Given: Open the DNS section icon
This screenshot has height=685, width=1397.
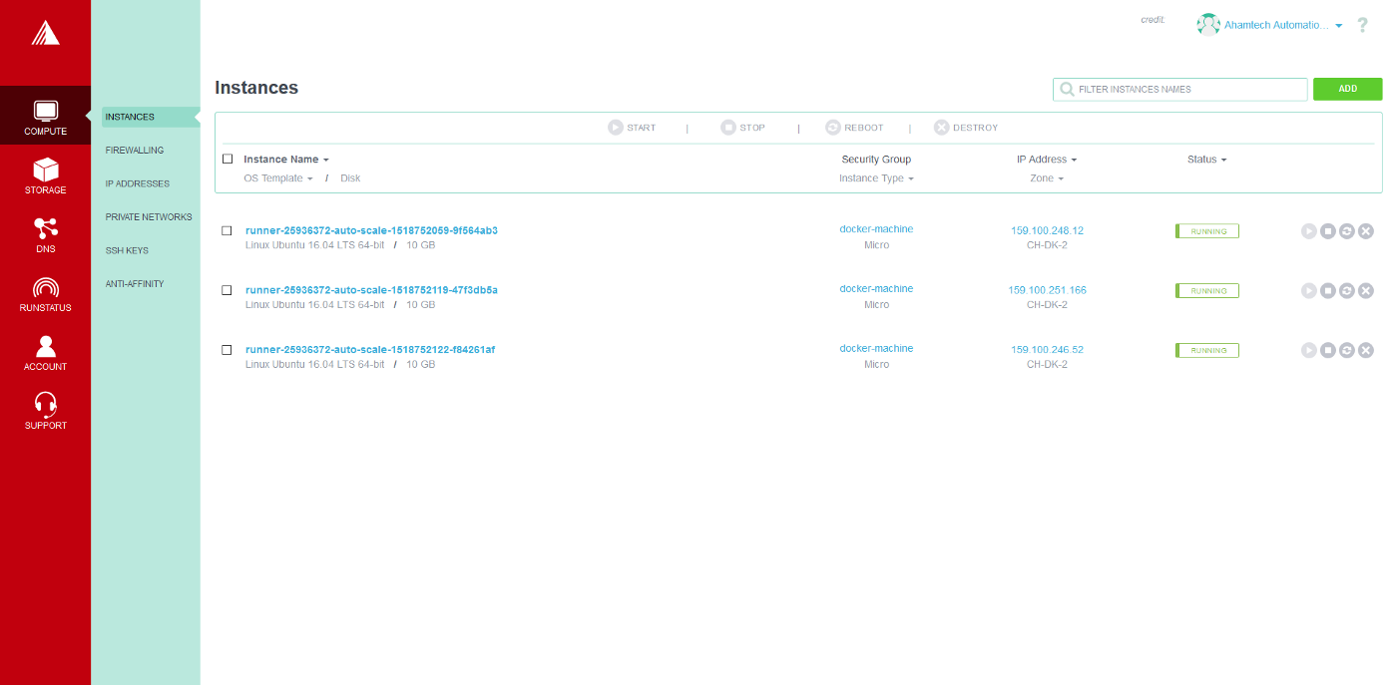Looking at the screenshot, I should tap(45, 230).
